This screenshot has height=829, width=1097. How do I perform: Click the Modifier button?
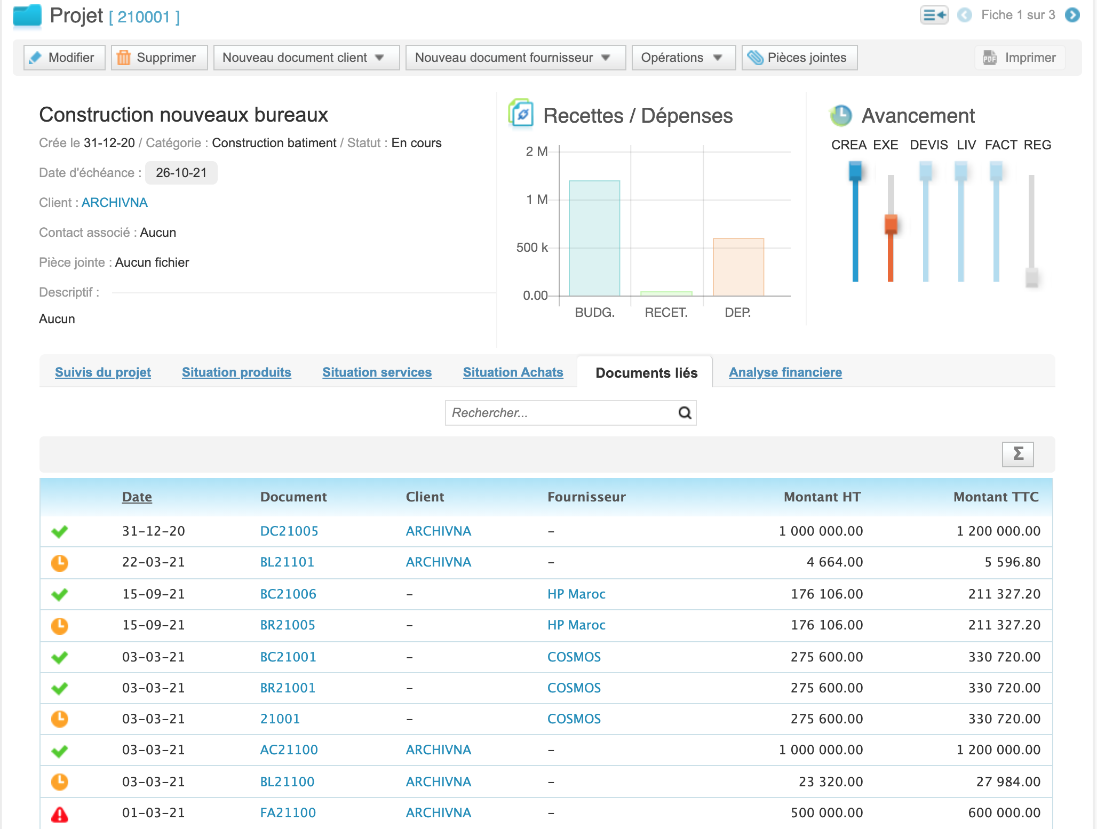pyautogui.click(x=64, y=58)
